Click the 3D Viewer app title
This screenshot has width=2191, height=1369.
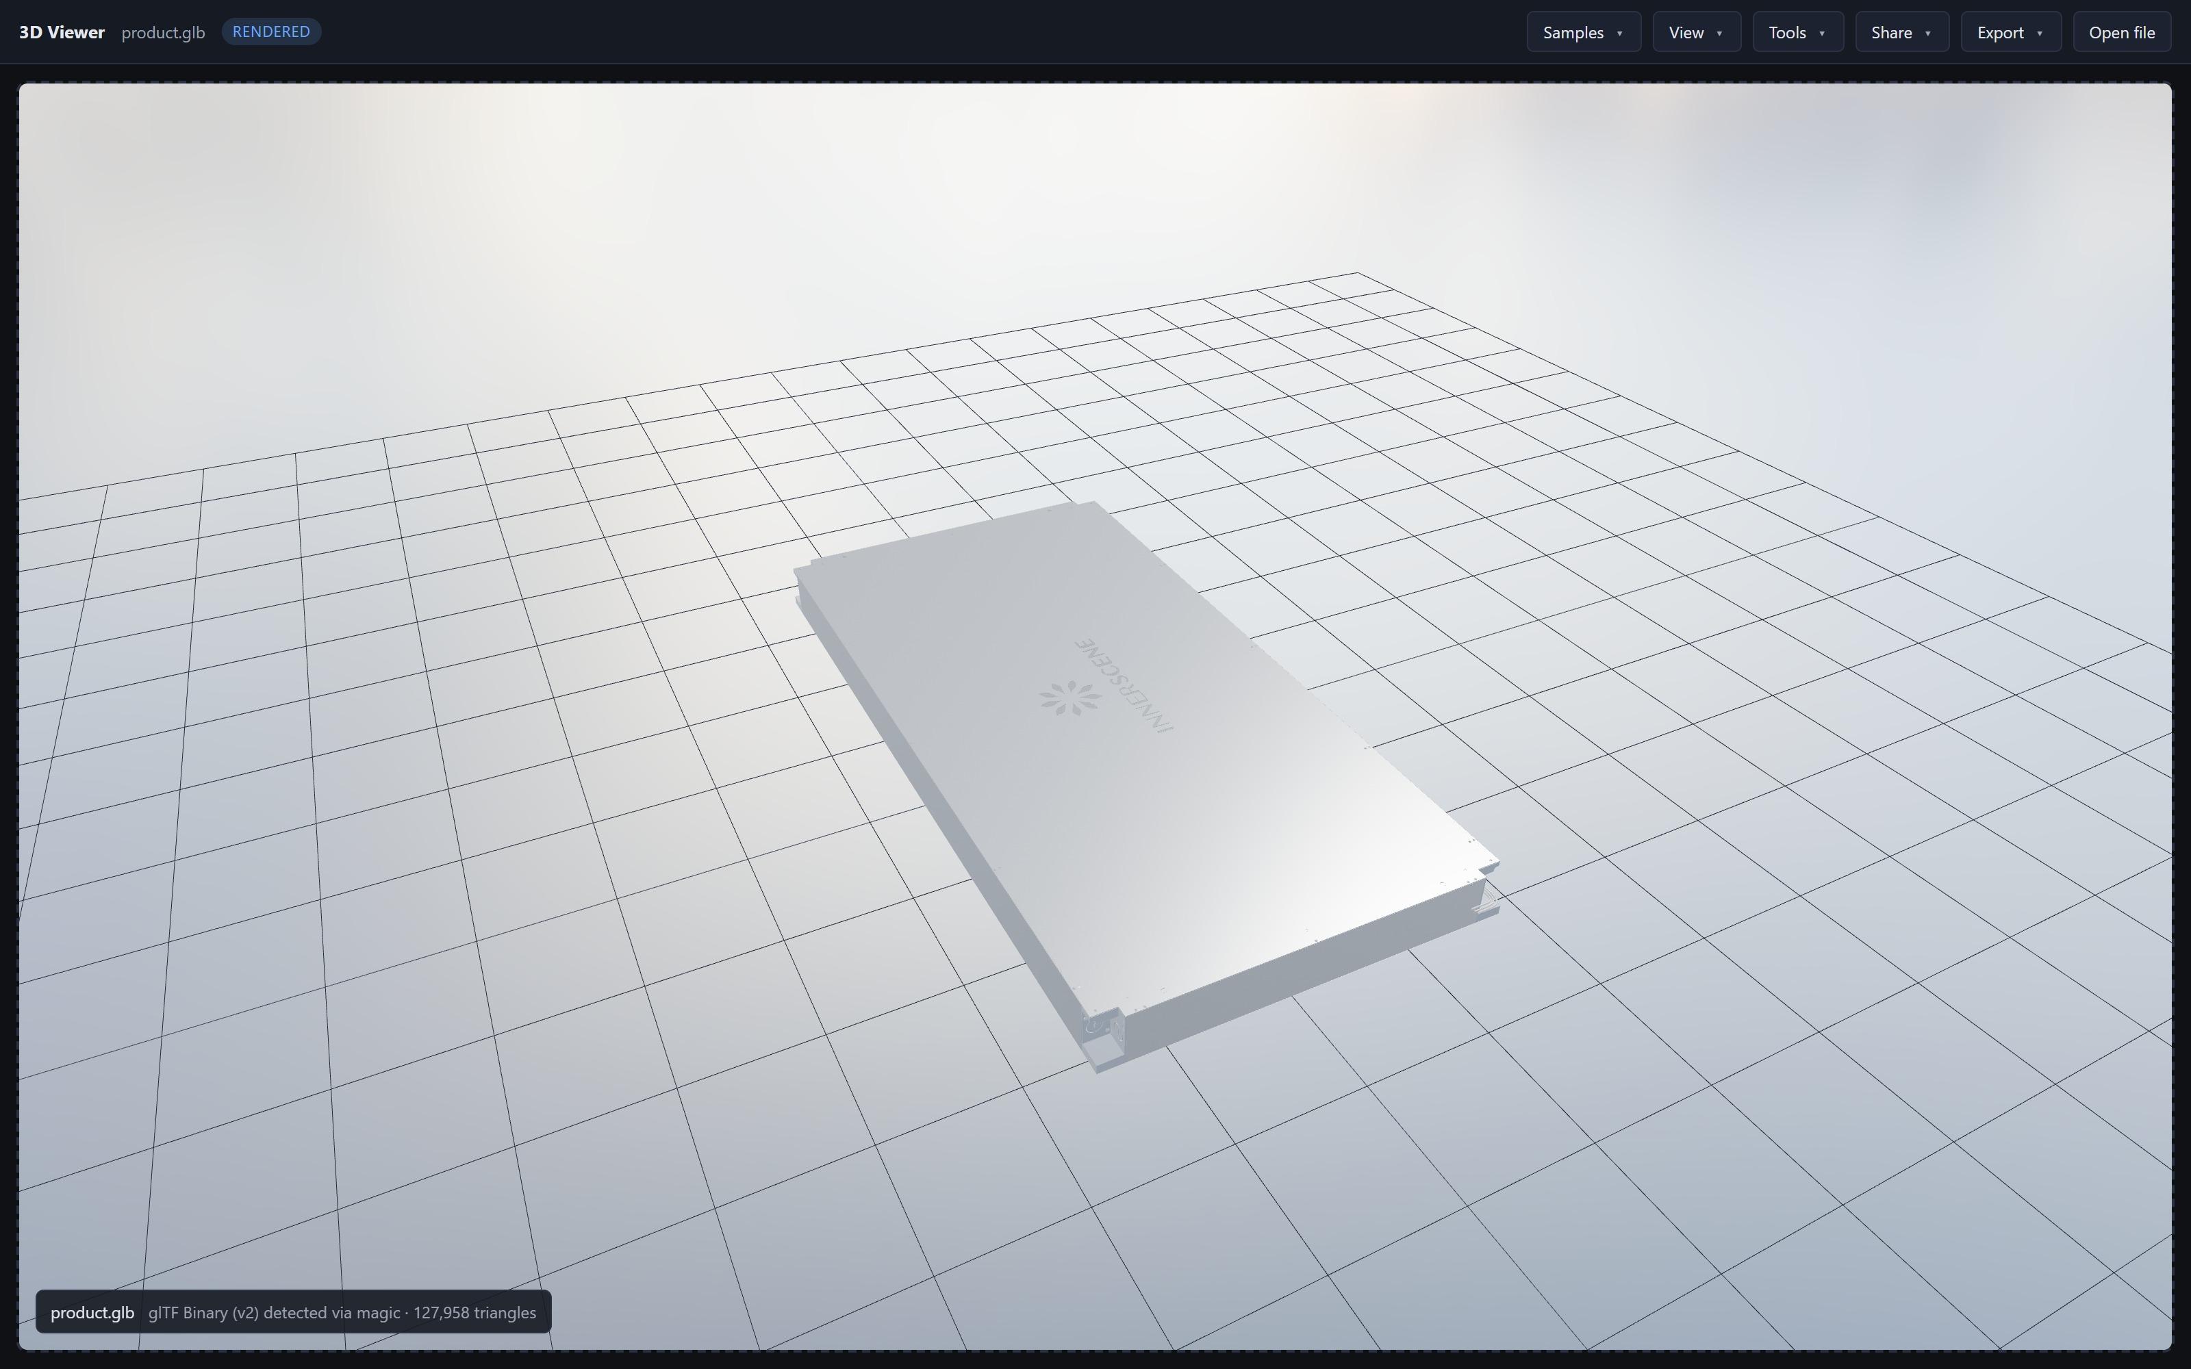coord(62,33)
